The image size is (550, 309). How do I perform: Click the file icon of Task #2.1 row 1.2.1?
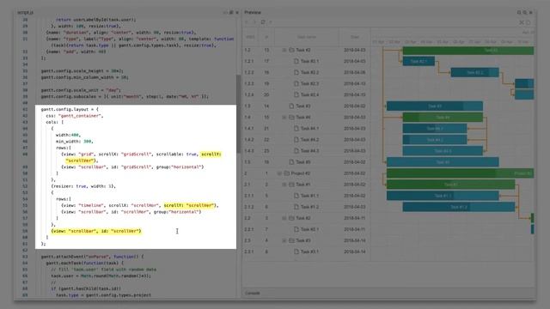coord(296,61)
